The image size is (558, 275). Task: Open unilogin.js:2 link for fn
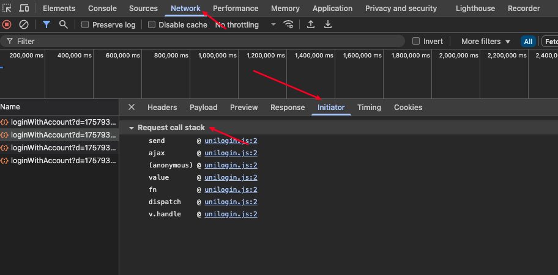pyautogui.click(x=231, y=189)
